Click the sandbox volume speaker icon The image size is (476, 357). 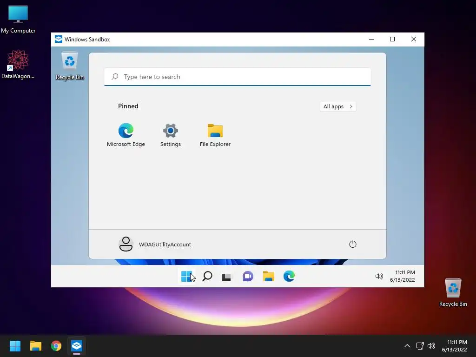[379, 276]
